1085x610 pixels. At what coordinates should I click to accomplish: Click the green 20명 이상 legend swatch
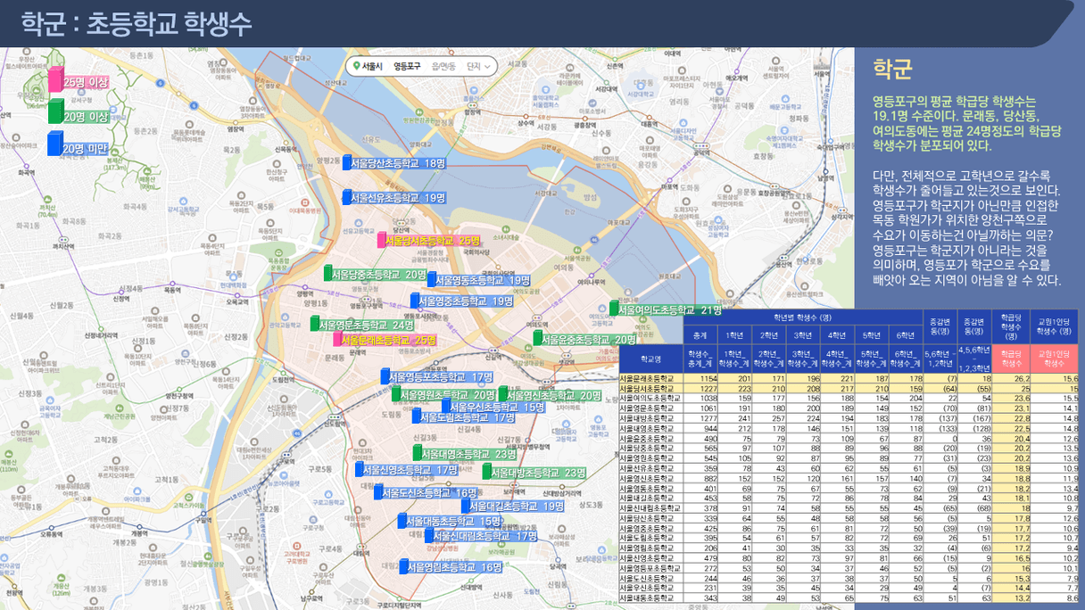pyautogui.click(x=56, y=111)
